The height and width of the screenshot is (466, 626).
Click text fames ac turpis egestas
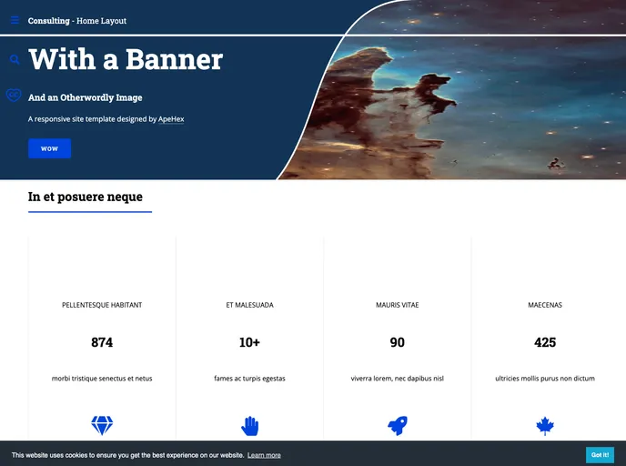249,379
